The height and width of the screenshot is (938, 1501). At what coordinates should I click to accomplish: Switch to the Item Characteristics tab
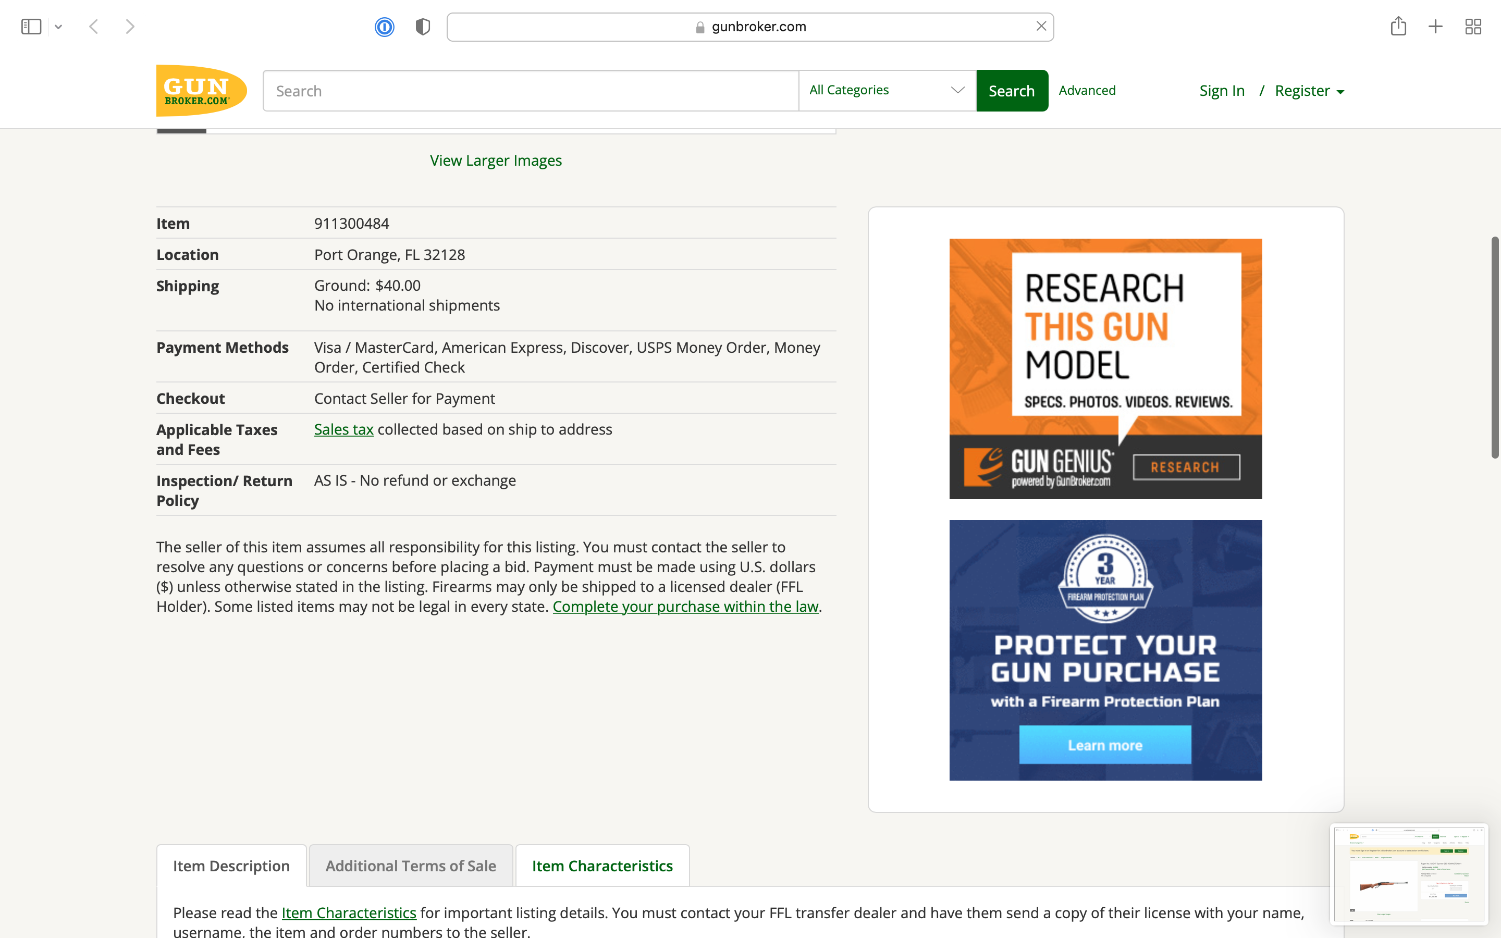click(602, 866)
